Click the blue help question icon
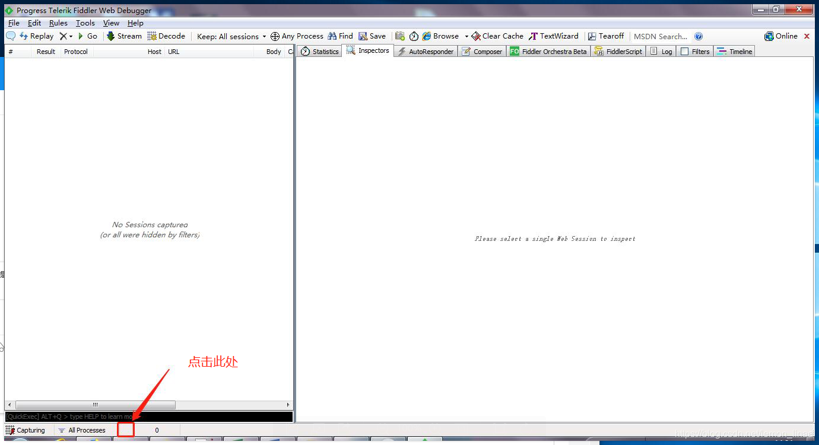This screenshot has height=445, width=819. (699, 36)
